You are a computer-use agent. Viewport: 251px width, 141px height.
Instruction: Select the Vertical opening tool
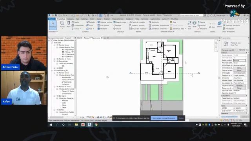[x=201, y=25]
